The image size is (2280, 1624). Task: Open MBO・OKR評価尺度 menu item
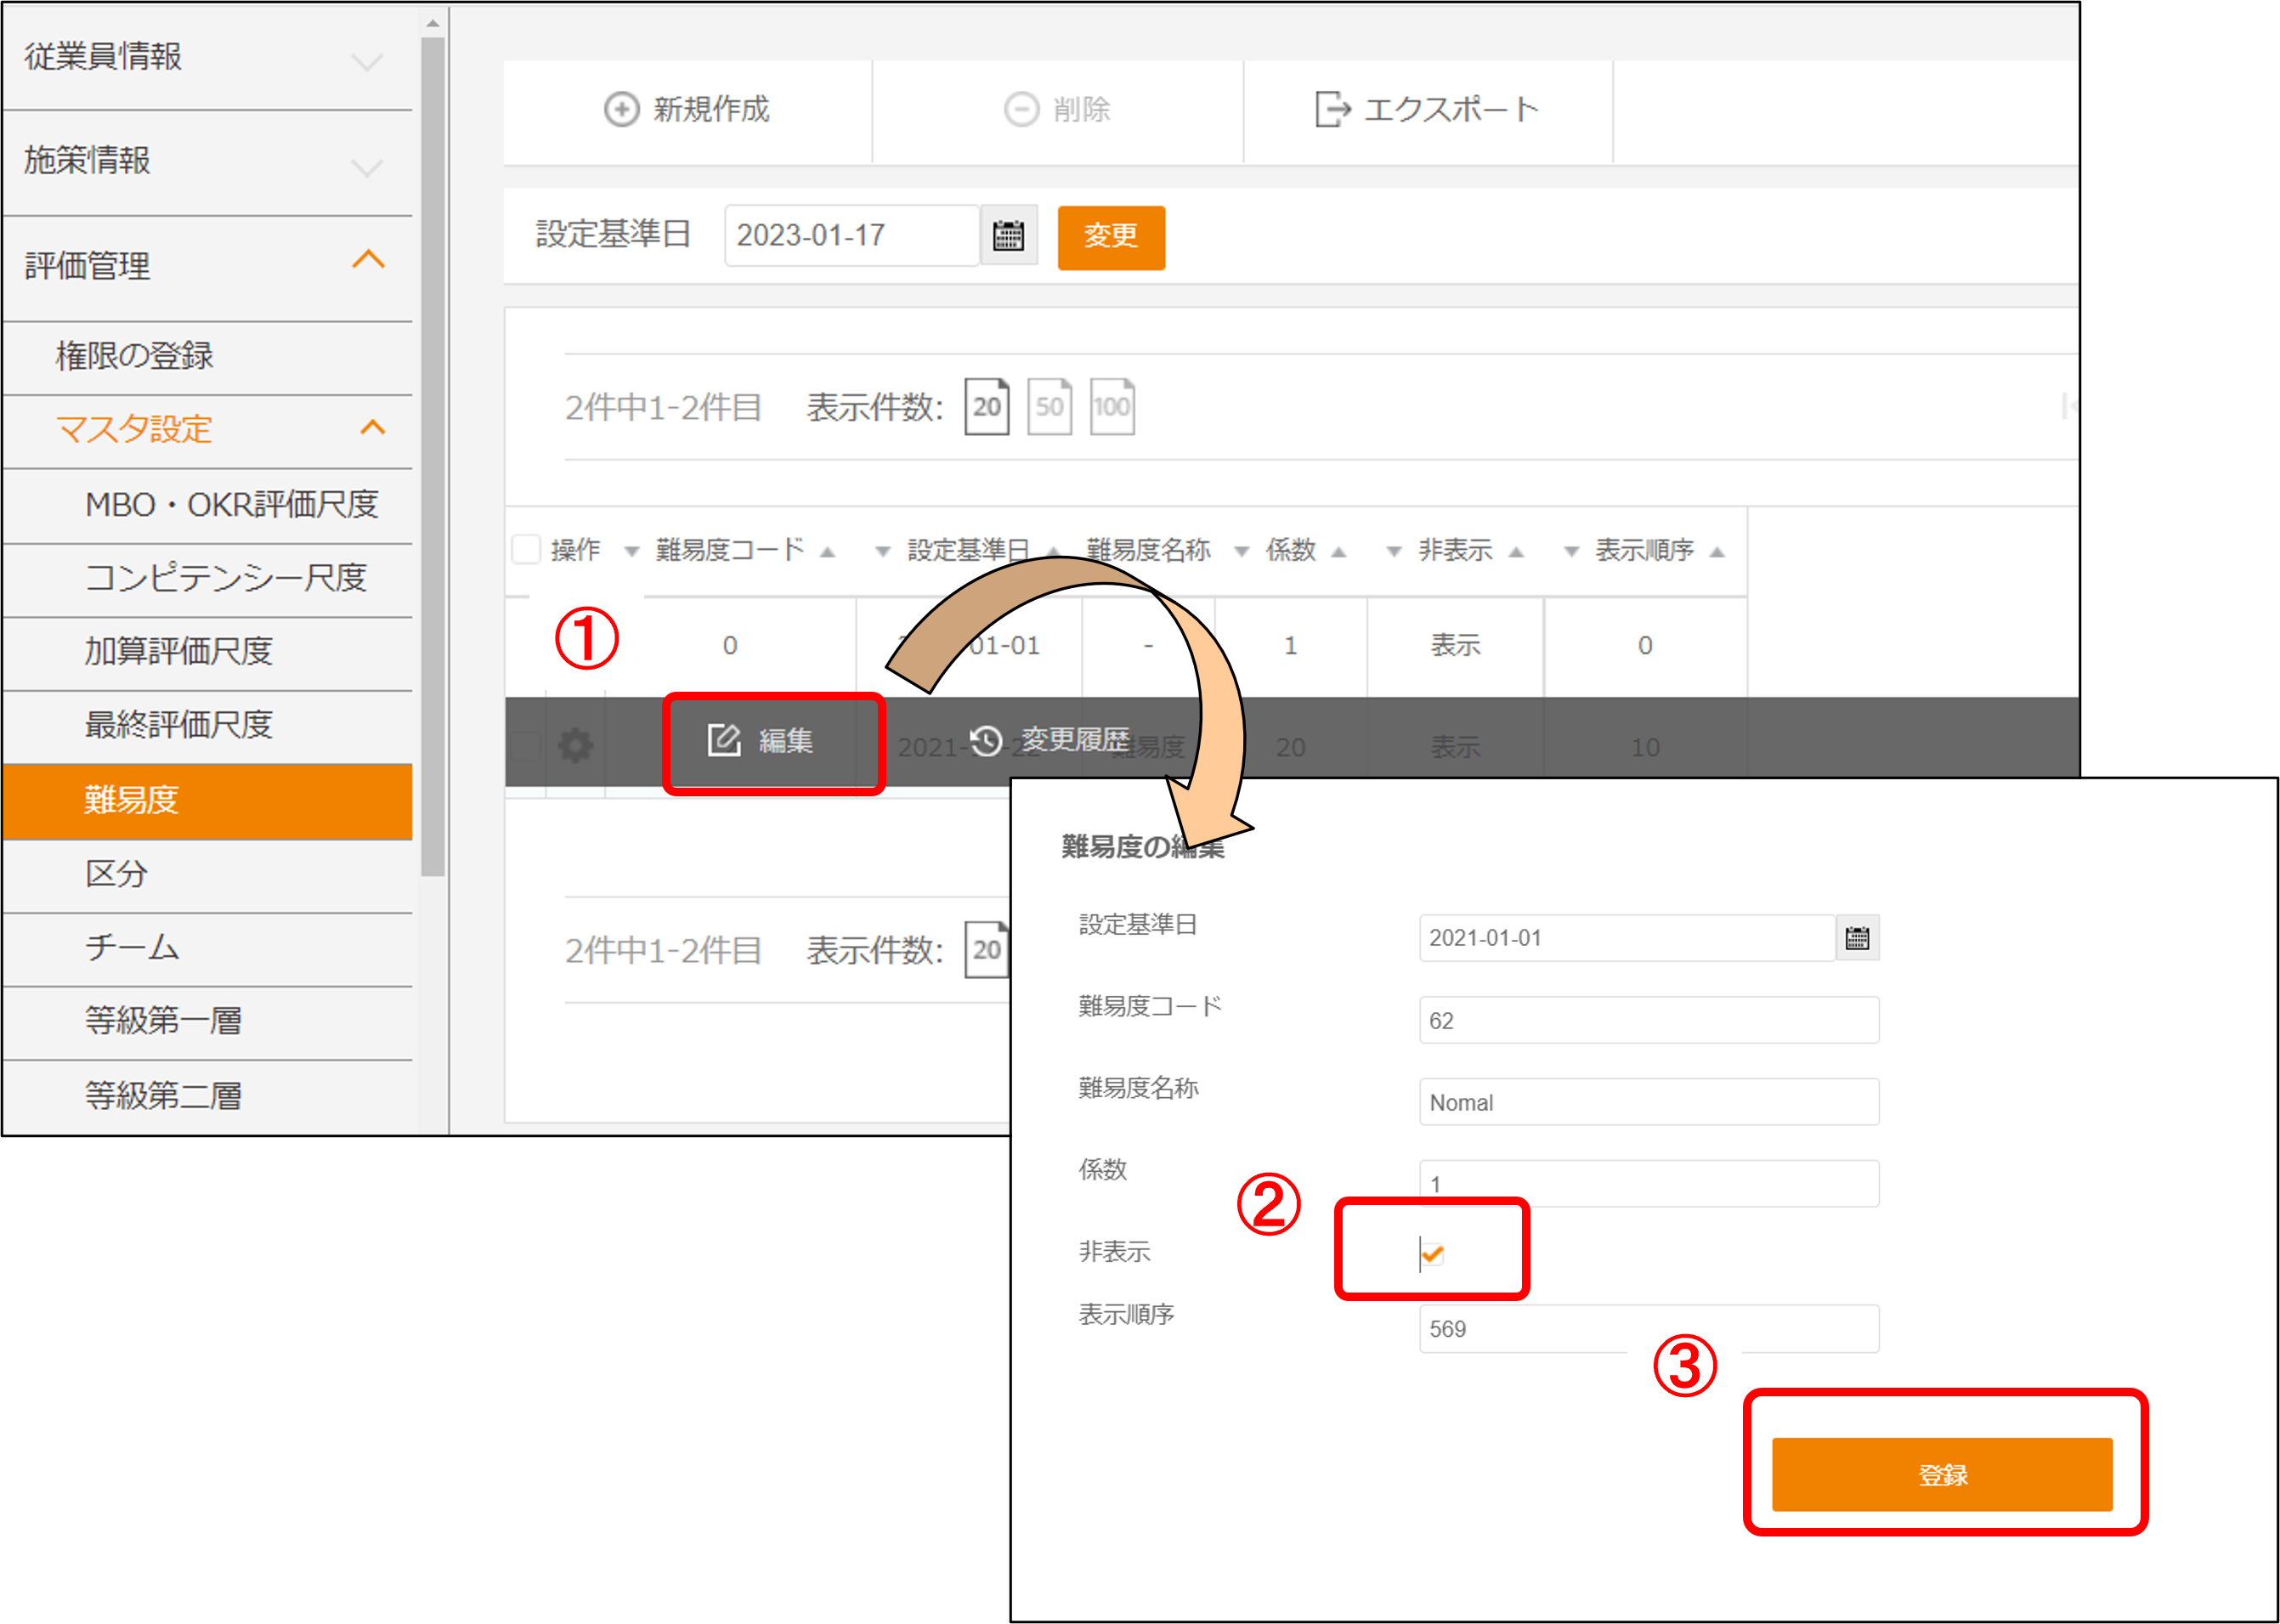pos(231,504)
